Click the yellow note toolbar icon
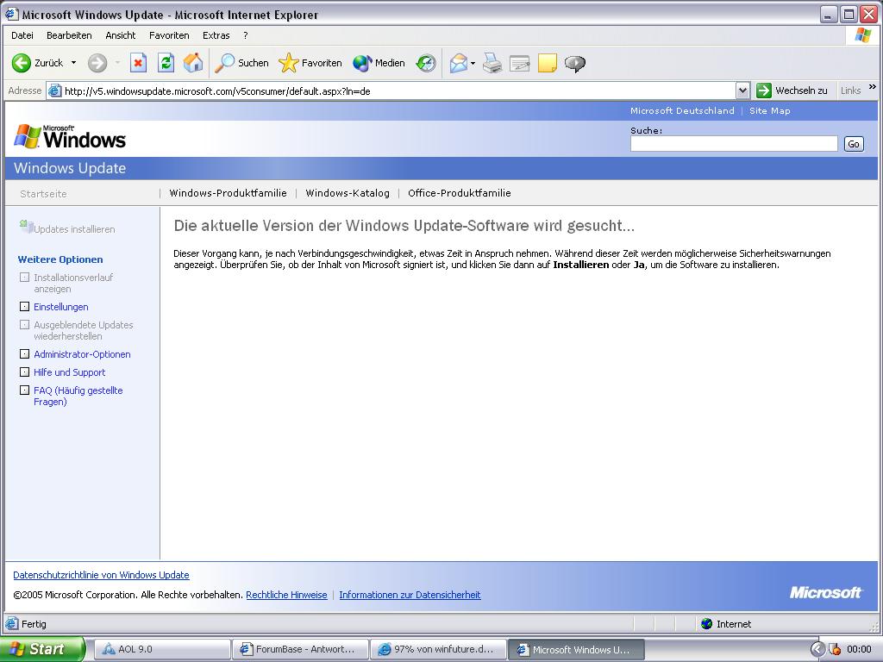The image size is (883, 662). coord(548,63)
